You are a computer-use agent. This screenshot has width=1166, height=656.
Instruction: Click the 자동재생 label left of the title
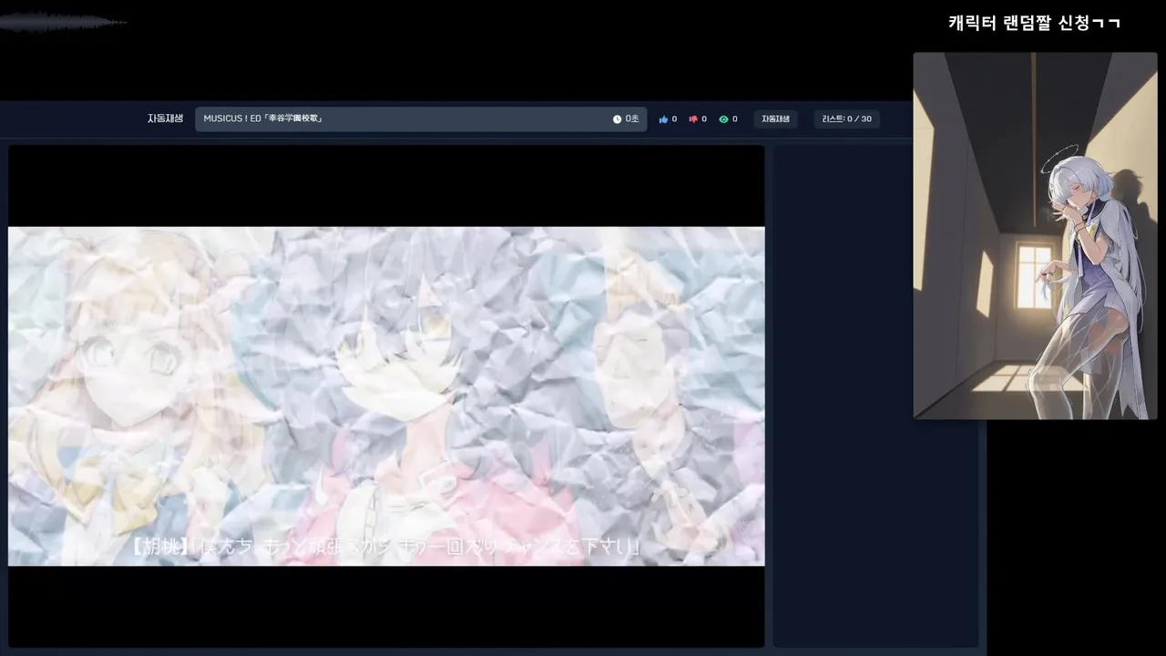point(165,118)
